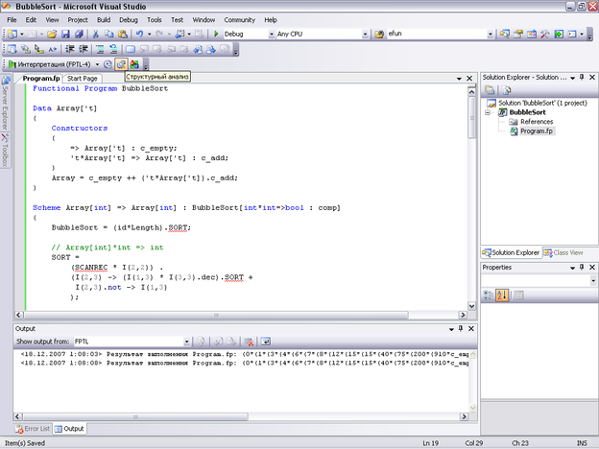Click Properties icon in Solution Explorer toolbar

(490, 91)
